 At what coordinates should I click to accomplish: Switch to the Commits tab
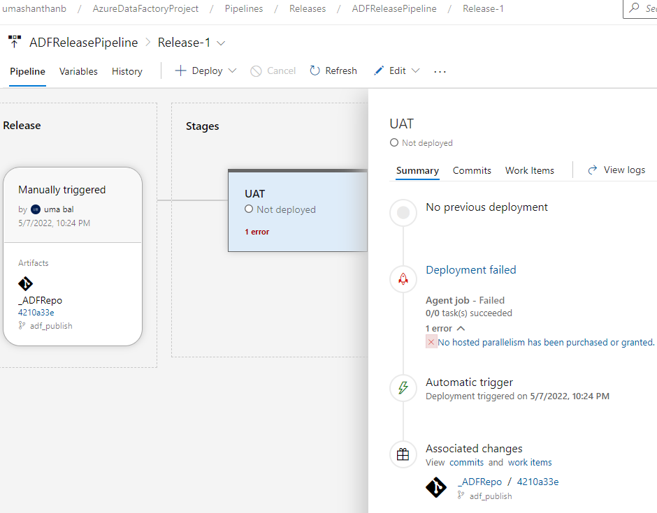click(x=472, y=170)
